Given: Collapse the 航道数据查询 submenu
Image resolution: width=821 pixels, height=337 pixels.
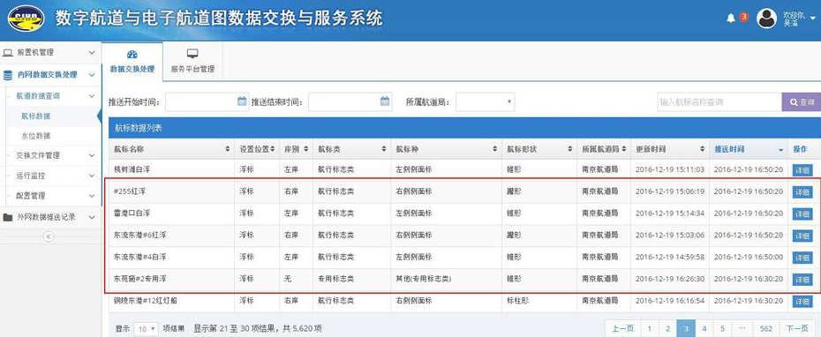Looking at the screenshot, I should click(x=92, y=96).
